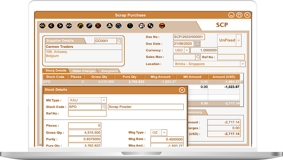Click the grid total -2,717.14

(224, 103)
